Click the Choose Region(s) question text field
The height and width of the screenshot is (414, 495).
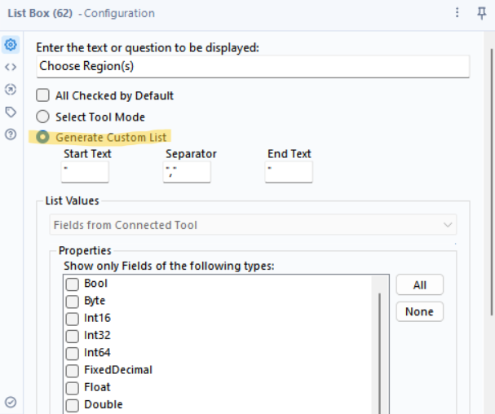pyautogui.click(x=253, y=66)
